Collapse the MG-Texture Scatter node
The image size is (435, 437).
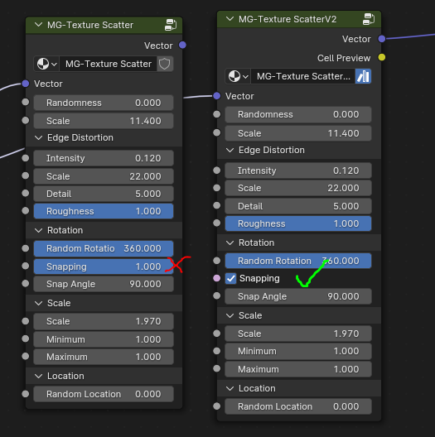38,25
